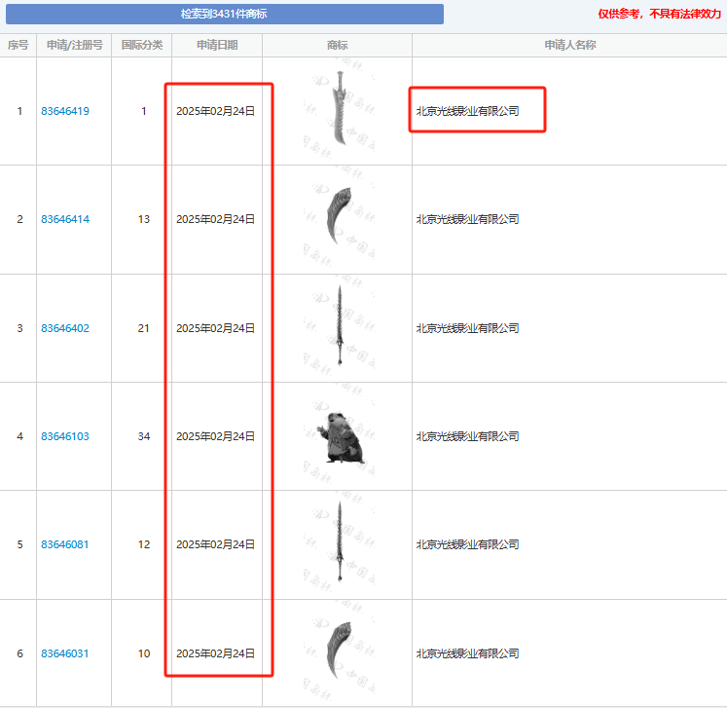Click the 检索到3431件商标 results bar

pos(224,14)
